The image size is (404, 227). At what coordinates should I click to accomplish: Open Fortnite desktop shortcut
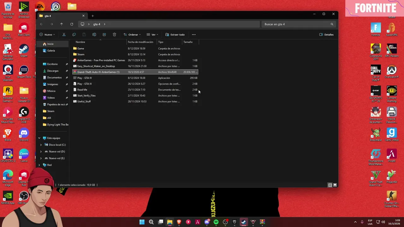tap(376, 30)
